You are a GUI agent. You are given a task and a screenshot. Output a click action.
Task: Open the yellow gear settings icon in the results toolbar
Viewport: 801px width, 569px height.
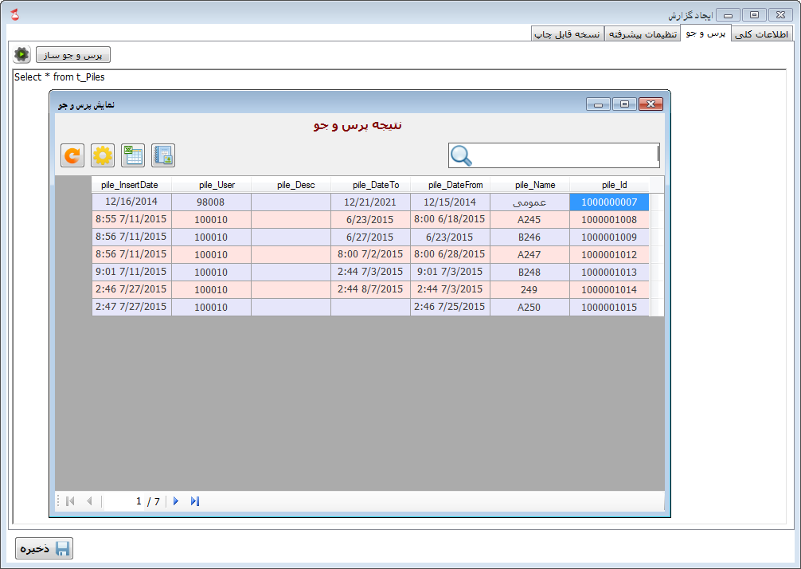pos(103,155)
